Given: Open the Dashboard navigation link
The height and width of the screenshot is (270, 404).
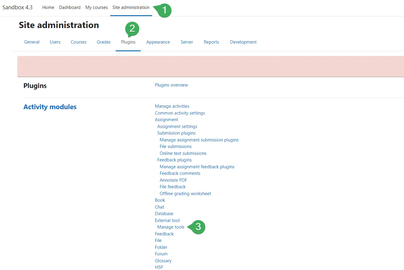Looking at the screenshot, I should pyautogui.click(x=70, y=7).
